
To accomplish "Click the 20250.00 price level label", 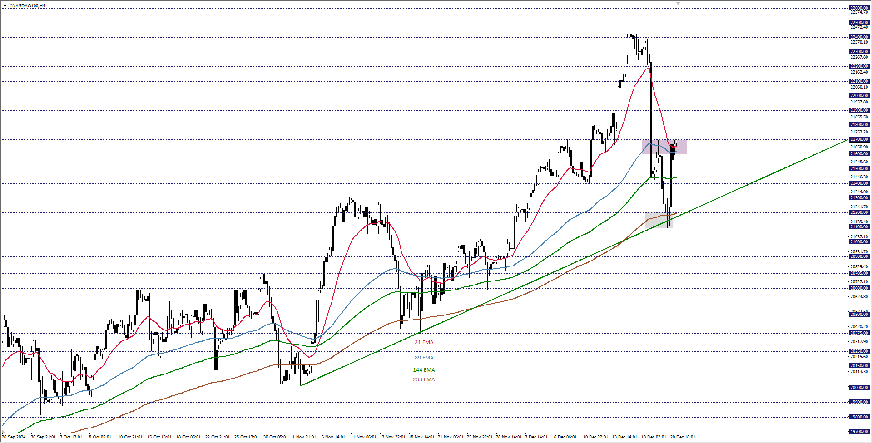I will click(x=859, y=351).
